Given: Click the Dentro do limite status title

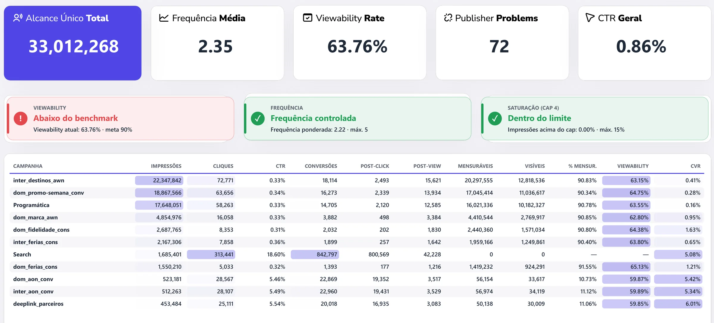Looking at the screenshot, I should pyautogui.click(x=539, y=118).
